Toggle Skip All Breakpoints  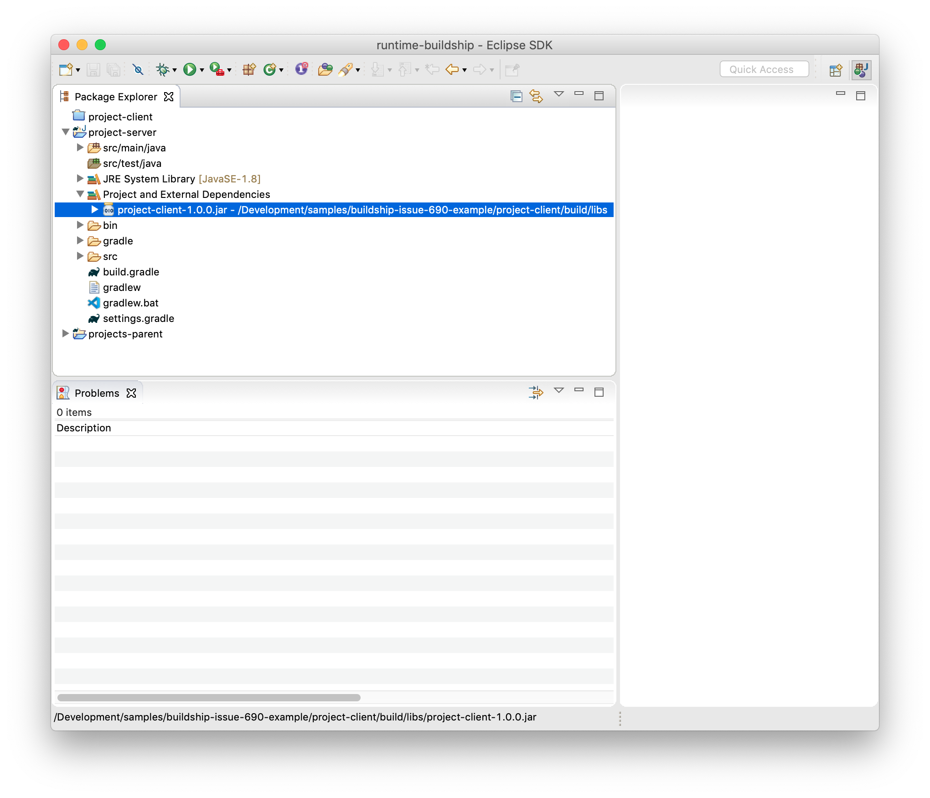(x=138, y=69)
